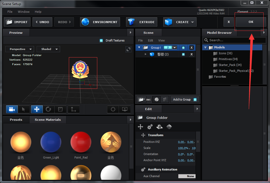Maximize the preview viewport

tap(128, 49)
